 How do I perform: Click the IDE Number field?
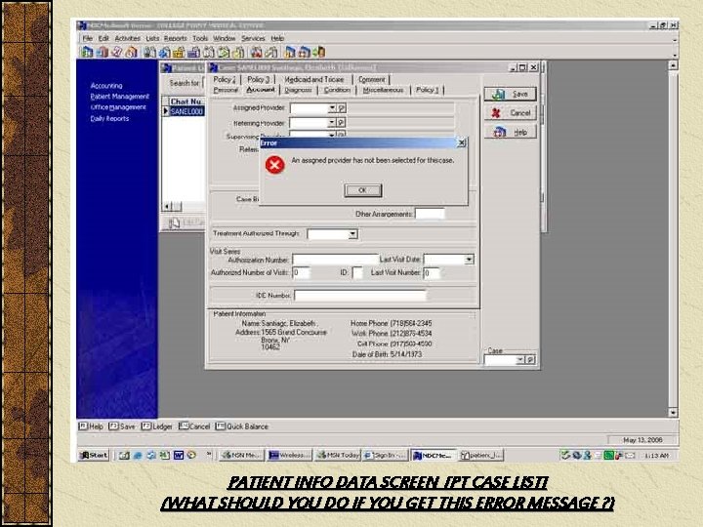click(360, 296)
